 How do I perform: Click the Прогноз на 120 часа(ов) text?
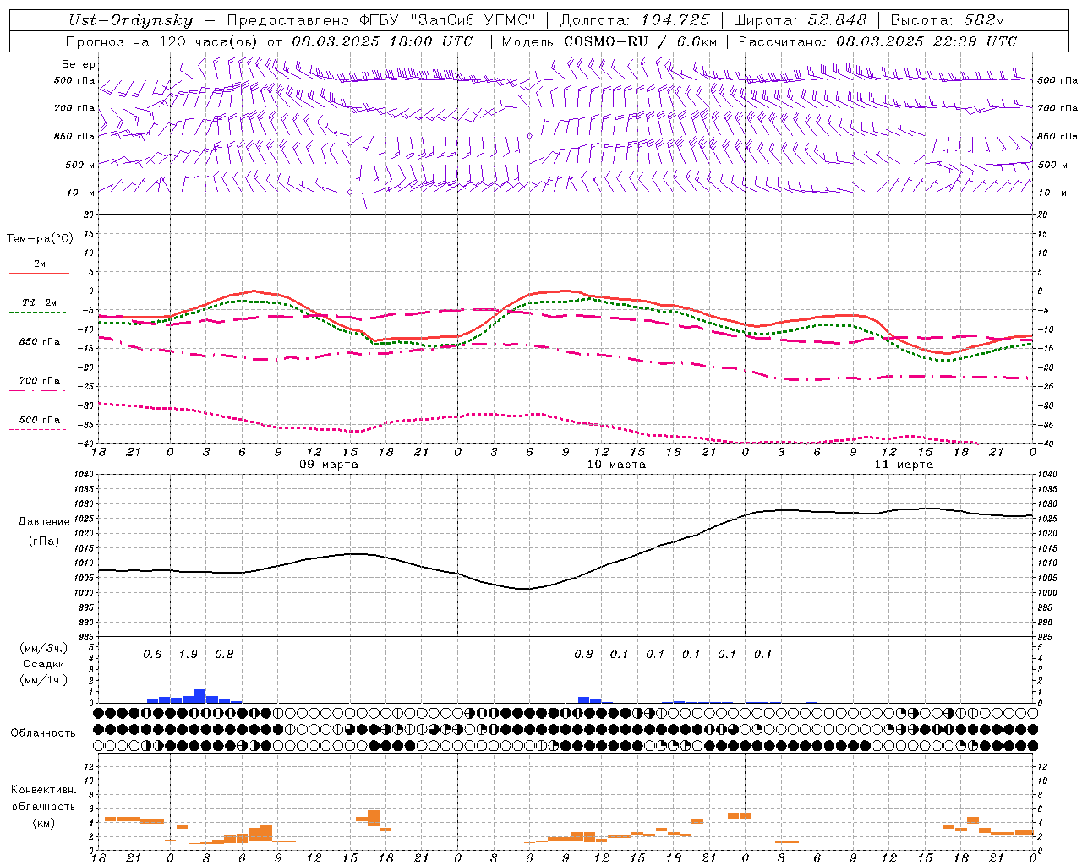click(x=163, y=41)
